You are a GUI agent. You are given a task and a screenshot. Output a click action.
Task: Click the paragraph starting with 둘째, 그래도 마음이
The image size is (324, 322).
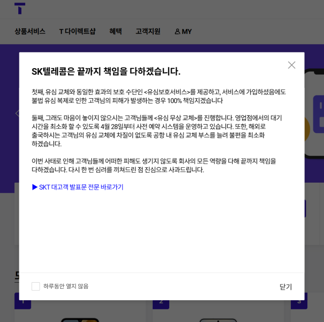(157, 131)
